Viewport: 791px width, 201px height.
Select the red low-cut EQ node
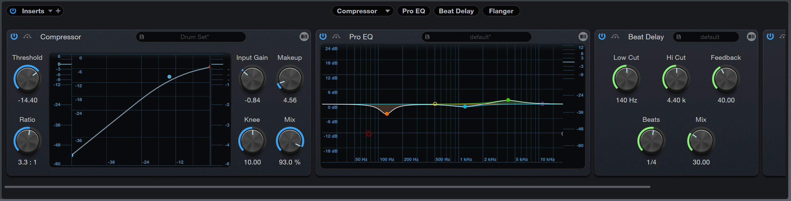(x=369, y=134)
